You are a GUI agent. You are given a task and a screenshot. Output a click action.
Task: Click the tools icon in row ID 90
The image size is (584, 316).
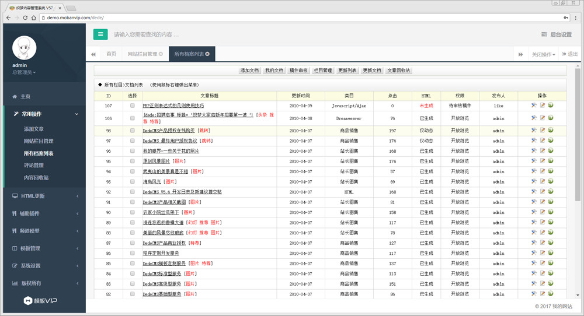pyautogui.click(x=534, y=212)
